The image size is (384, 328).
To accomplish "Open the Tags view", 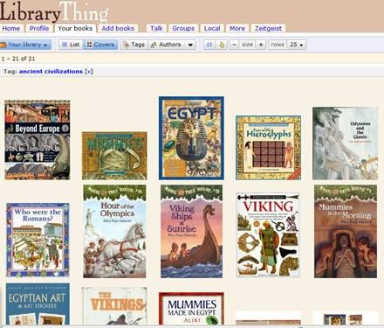I will 134,45.
